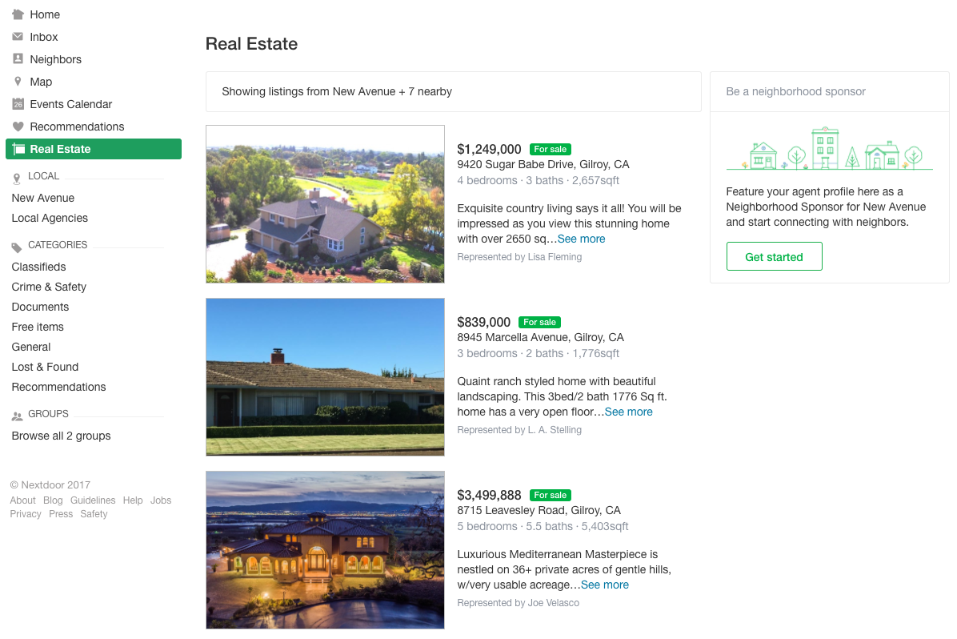This screenshot has width=957, height=639.
Task: Open Browse all 2 groups link
Action: tap(61, 436)
